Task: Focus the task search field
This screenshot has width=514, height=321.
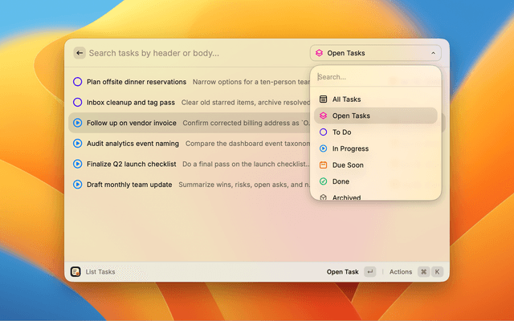Action: [197, 53]
